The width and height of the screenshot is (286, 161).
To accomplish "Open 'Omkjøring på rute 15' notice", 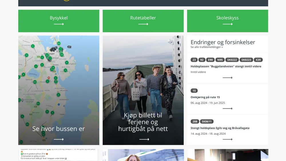I will (x=205, y=97).
